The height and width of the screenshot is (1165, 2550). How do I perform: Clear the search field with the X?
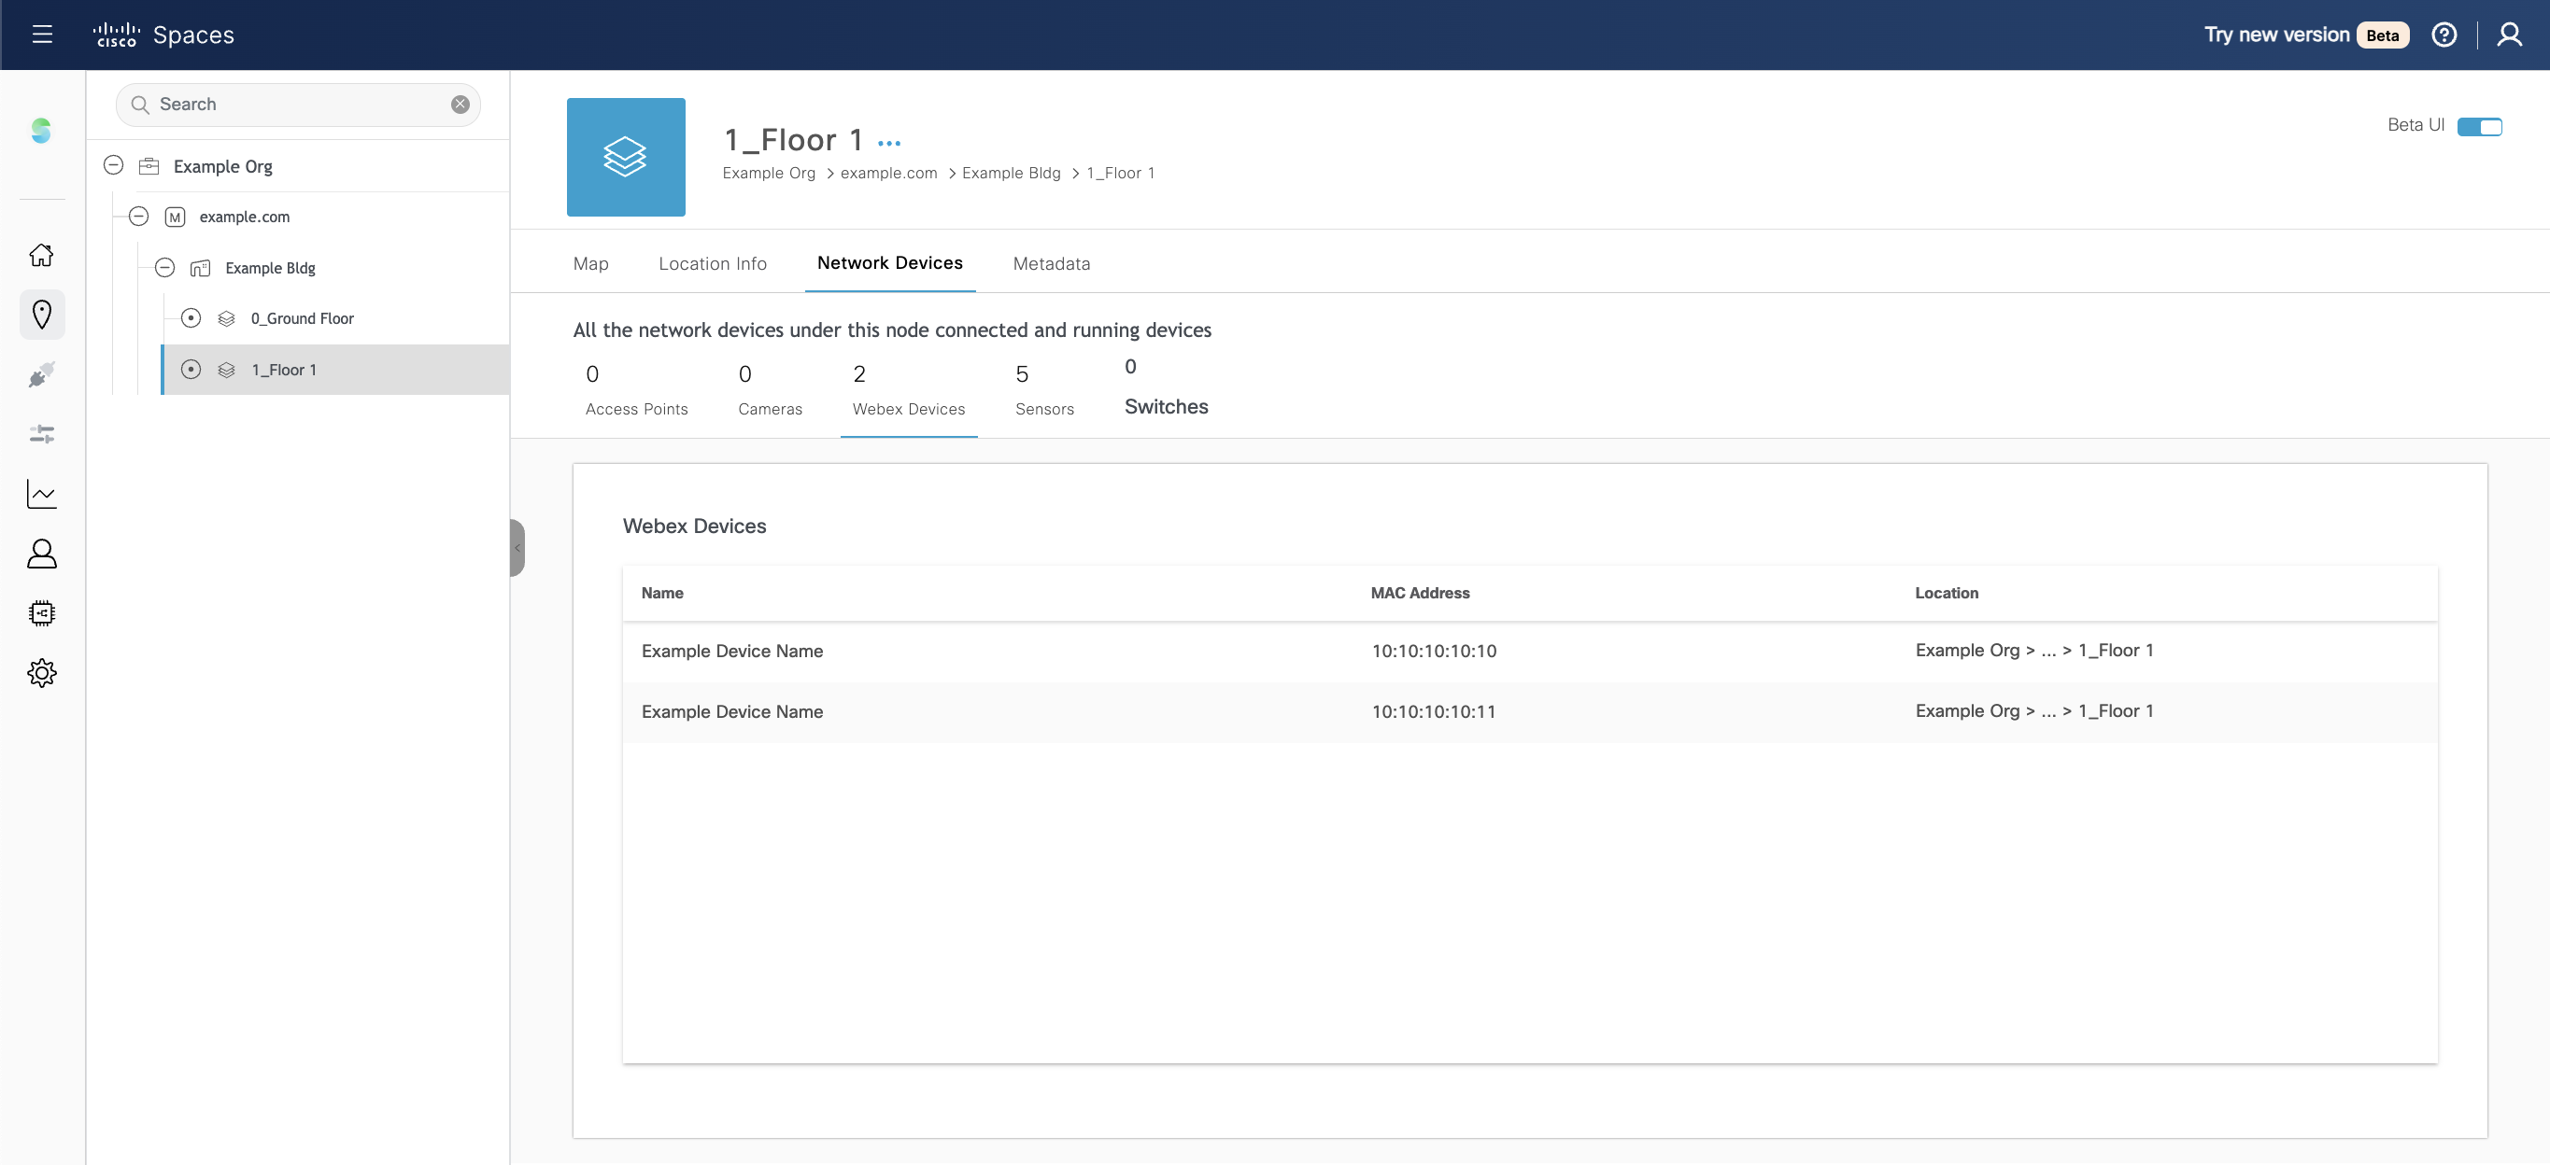pyautogui.click(x=460, y=104)
